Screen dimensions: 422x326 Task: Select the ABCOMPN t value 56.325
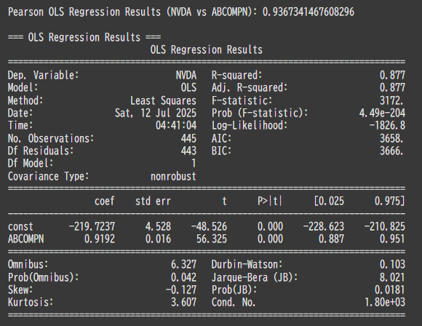pos(212,239)
